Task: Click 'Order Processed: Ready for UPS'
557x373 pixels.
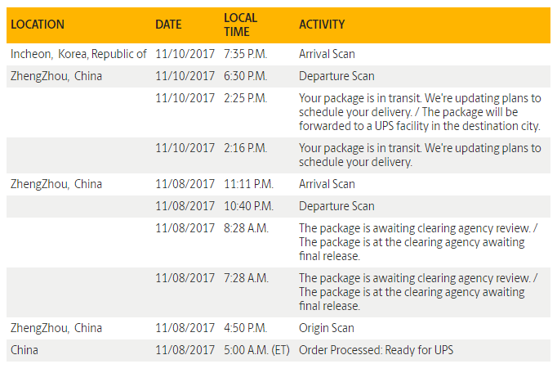Action: 377,350
